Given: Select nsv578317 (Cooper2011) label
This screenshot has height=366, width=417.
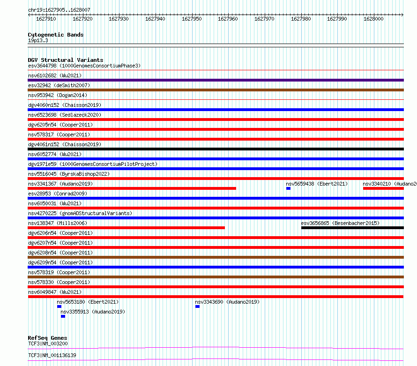Looking at the screenshot, I should (x=59, y=134).
